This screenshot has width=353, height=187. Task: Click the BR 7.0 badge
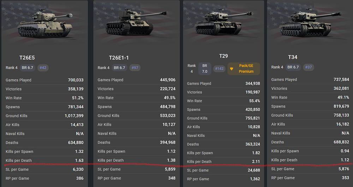(x=205, y=69)
